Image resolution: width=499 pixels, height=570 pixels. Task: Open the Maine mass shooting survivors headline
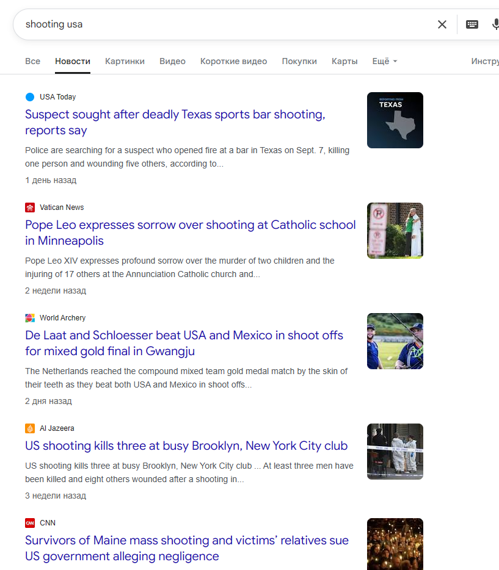[186, 548]
